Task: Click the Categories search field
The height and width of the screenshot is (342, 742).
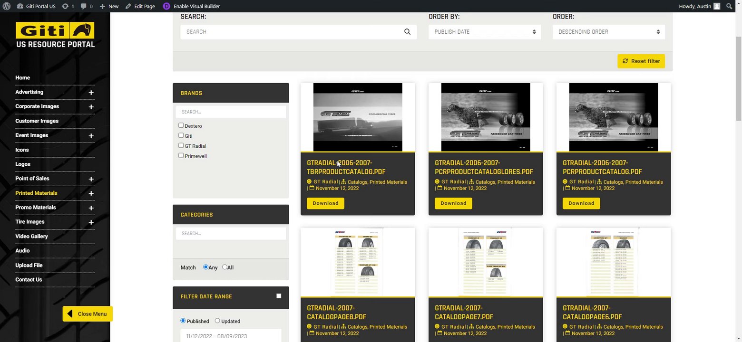Action: 231,234
